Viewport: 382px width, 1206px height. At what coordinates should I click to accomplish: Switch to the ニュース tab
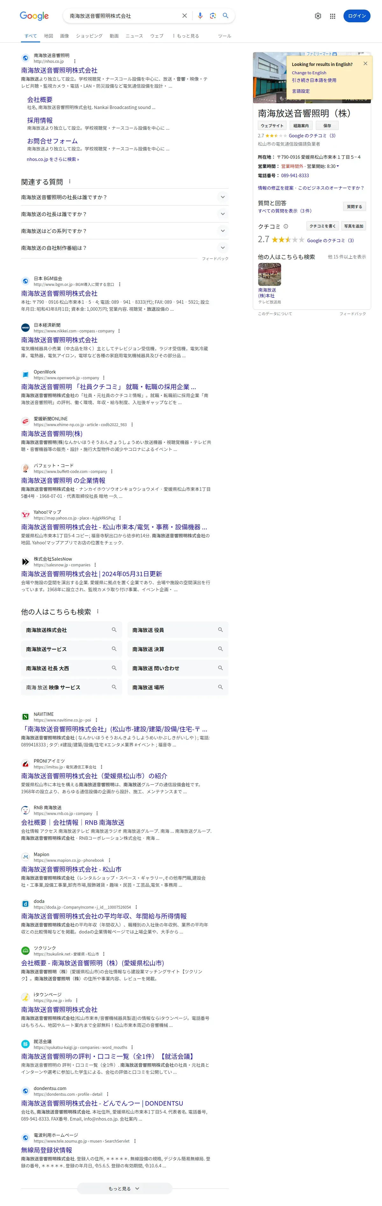(134, 36)
